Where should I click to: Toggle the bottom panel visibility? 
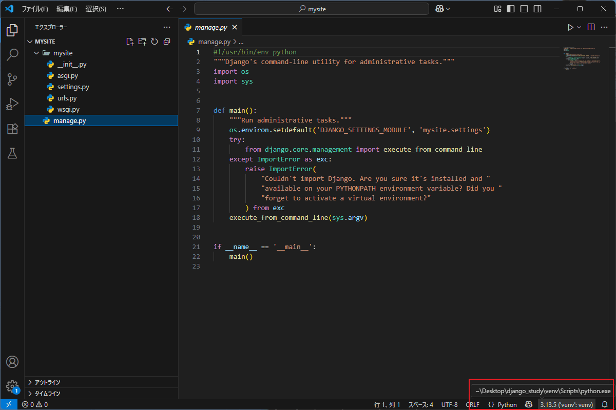tap(524, 9)
